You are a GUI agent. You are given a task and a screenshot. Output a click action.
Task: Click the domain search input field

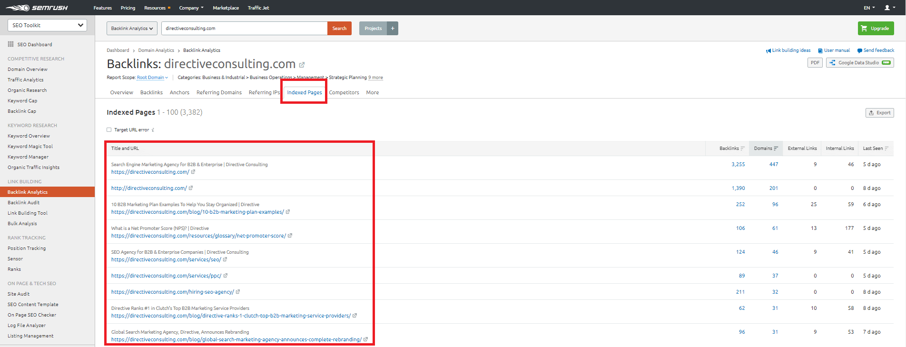[x=244, y=29]
